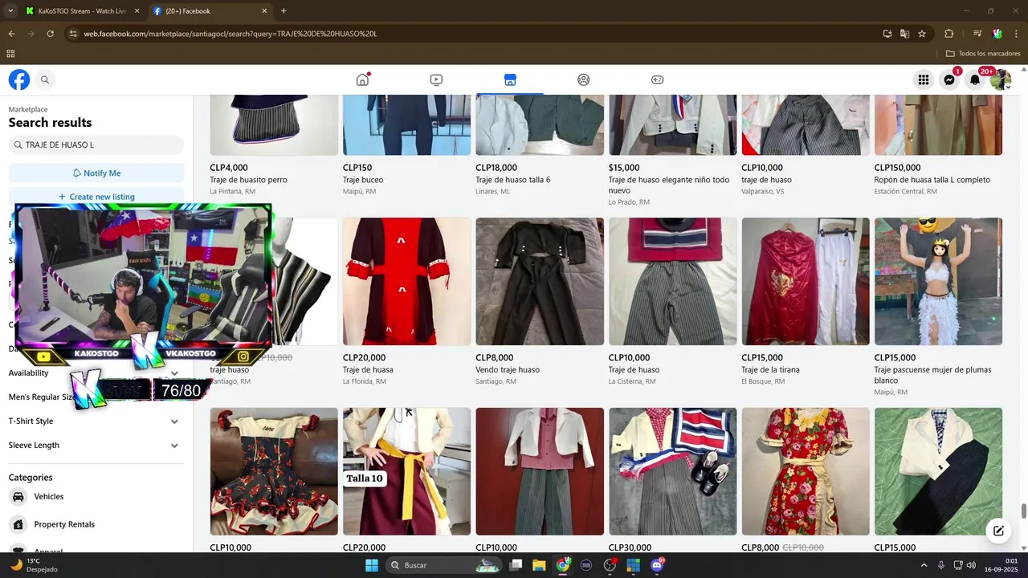Open Discord from the taskbar
The image size is (1028, 578).
[657, 565]
